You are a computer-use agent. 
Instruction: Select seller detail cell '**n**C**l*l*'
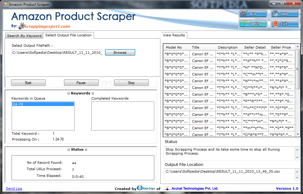pos(255,108)
